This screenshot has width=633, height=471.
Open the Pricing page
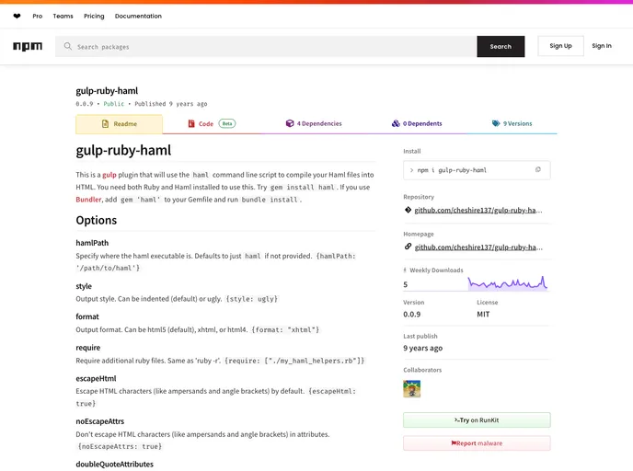(x=94, y=17)
